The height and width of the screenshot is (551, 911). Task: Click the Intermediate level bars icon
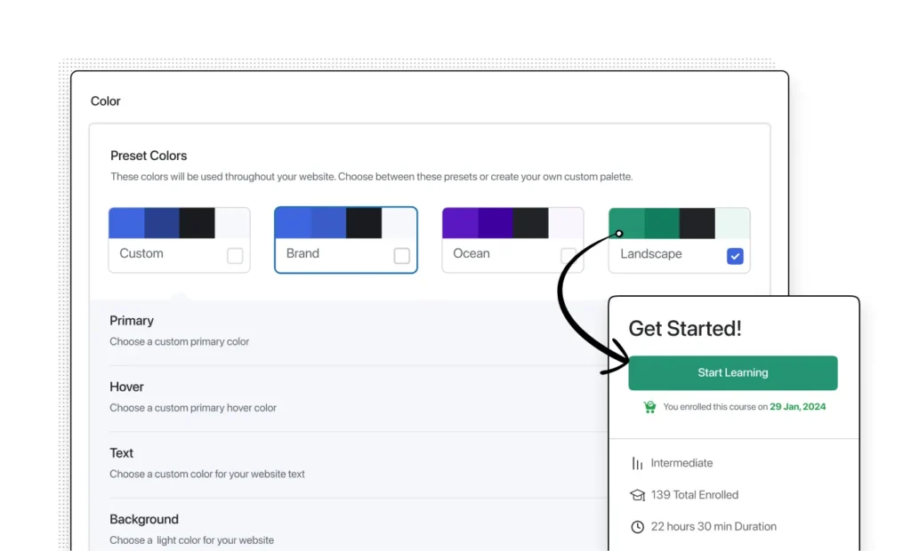pos(637,463)
